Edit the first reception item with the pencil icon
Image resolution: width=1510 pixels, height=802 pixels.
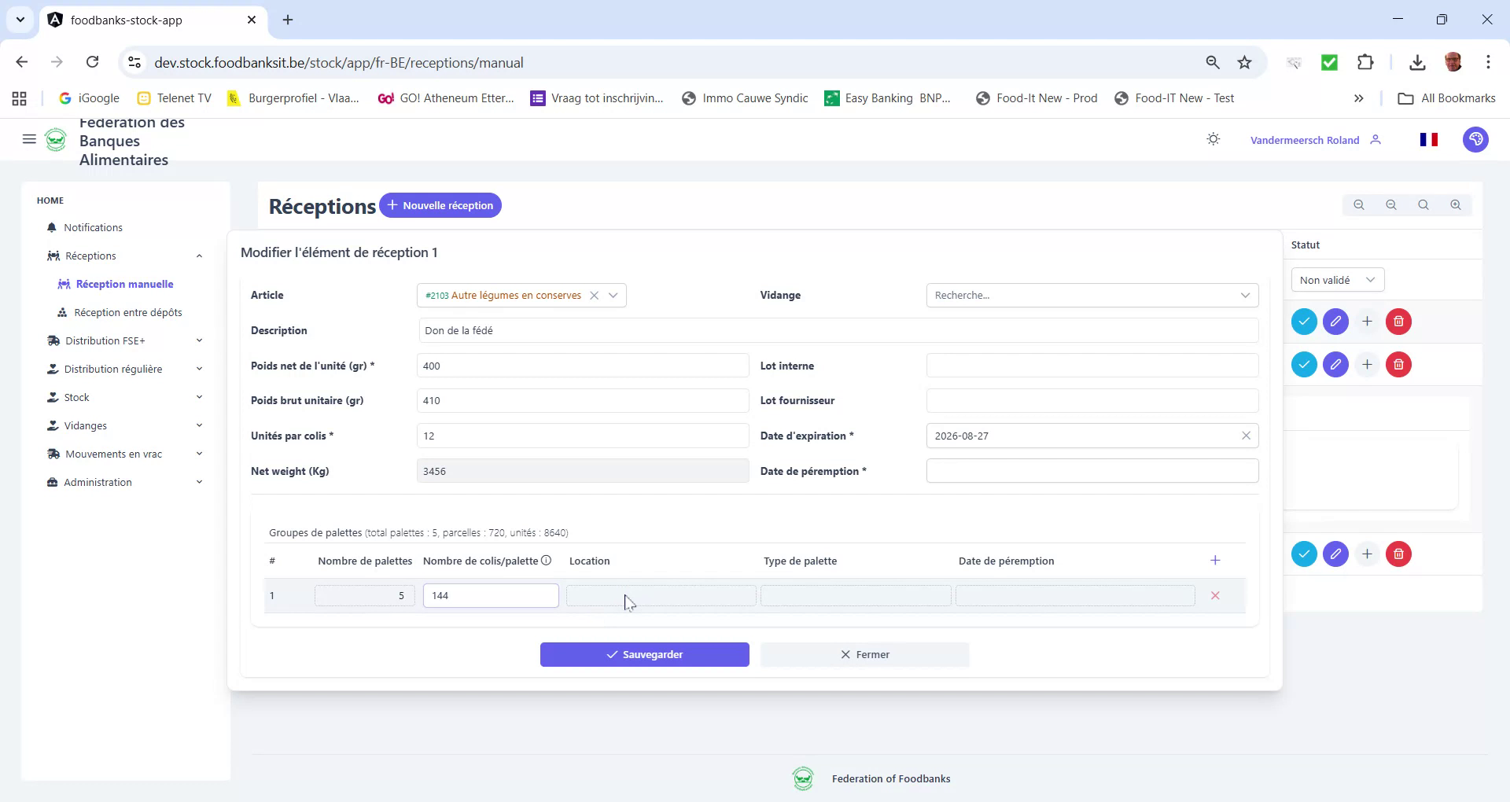tap(1335, 322)
